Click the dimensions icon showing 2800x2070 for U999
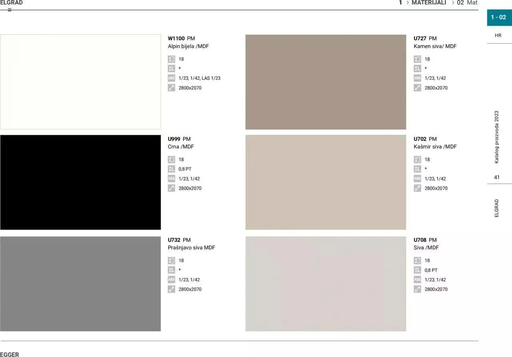 (x=172, y=188)
